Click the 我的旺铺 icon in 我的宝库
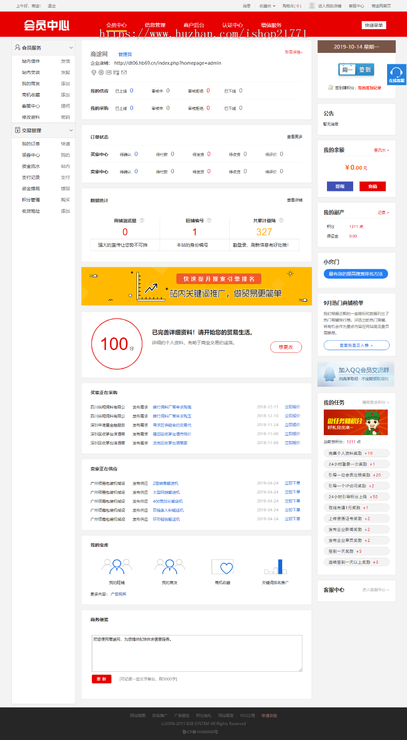The width and height of the screenshot is (407, 740). point(117,566)
